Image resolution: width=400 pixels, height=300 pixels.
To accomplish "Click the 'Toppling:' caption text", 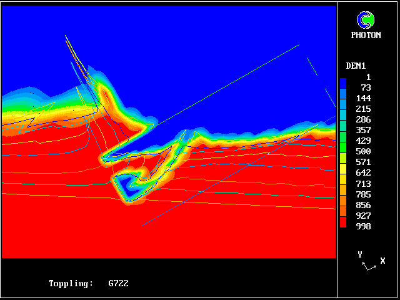I will click(71, 284).
